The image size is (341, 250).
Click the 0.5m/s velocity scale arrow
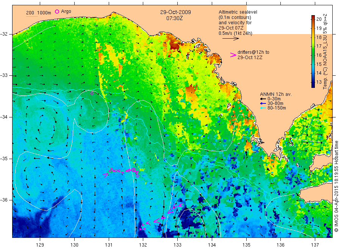(230, 39)
